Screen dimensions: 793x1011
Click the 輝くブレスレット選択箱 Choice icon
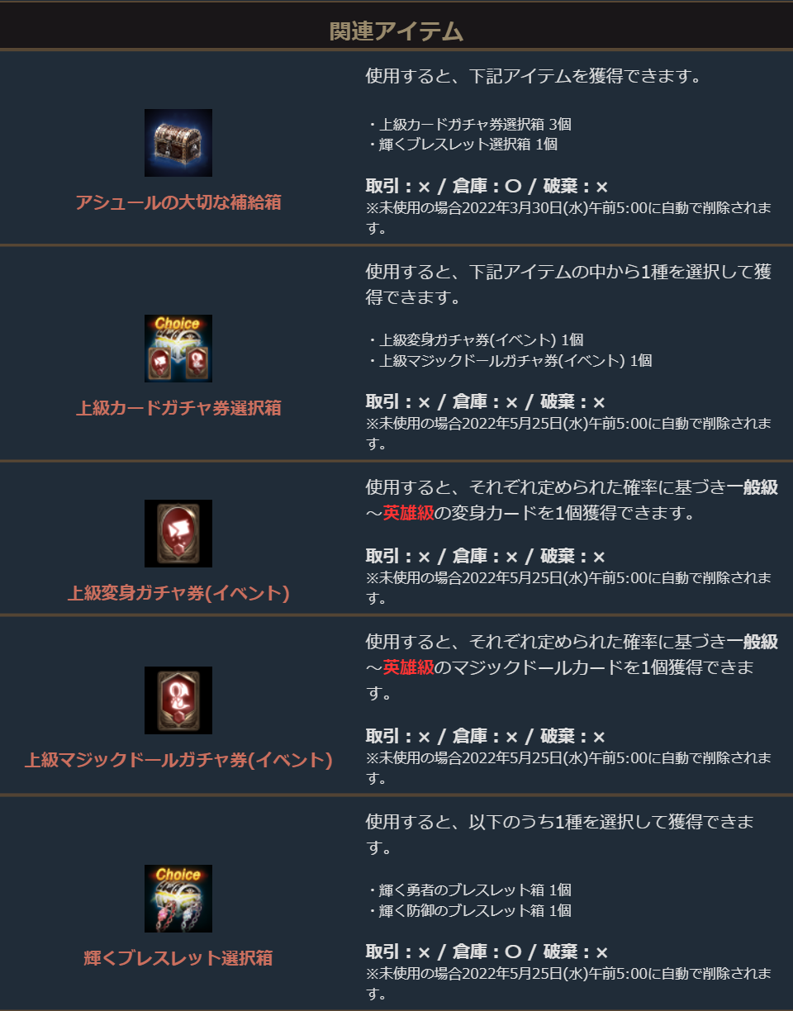coord(178,899)
